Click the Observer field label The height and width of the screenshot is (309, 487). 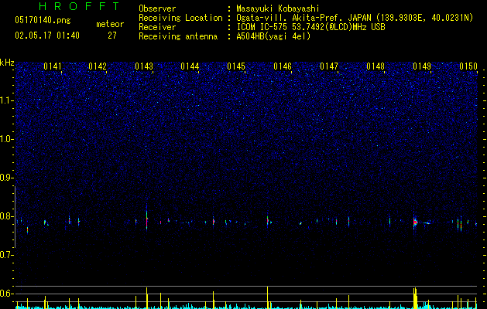tap(157, 8)
